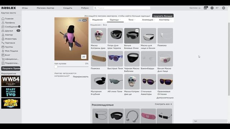Select the Бакенбарды item
Screen dimensions: 230x129
tap(148, 59)
